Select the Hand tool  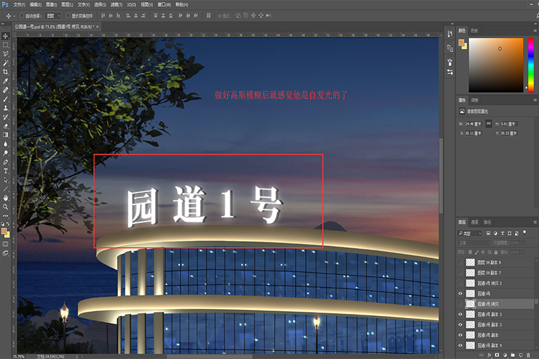5,198
